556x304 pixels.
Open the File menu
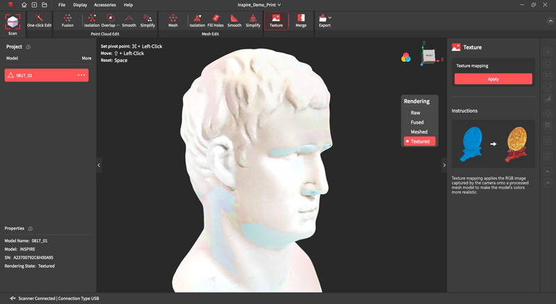(62, 5)
